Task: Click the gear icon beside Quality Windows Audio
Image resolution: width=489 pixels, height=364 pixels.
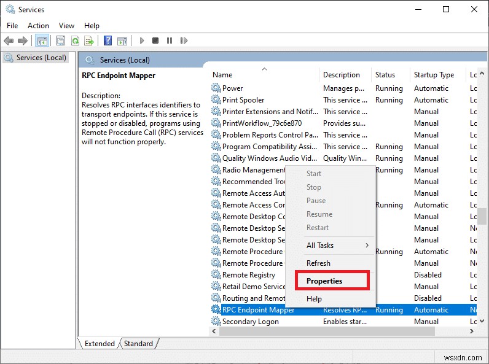Action: tap(216, 158)
